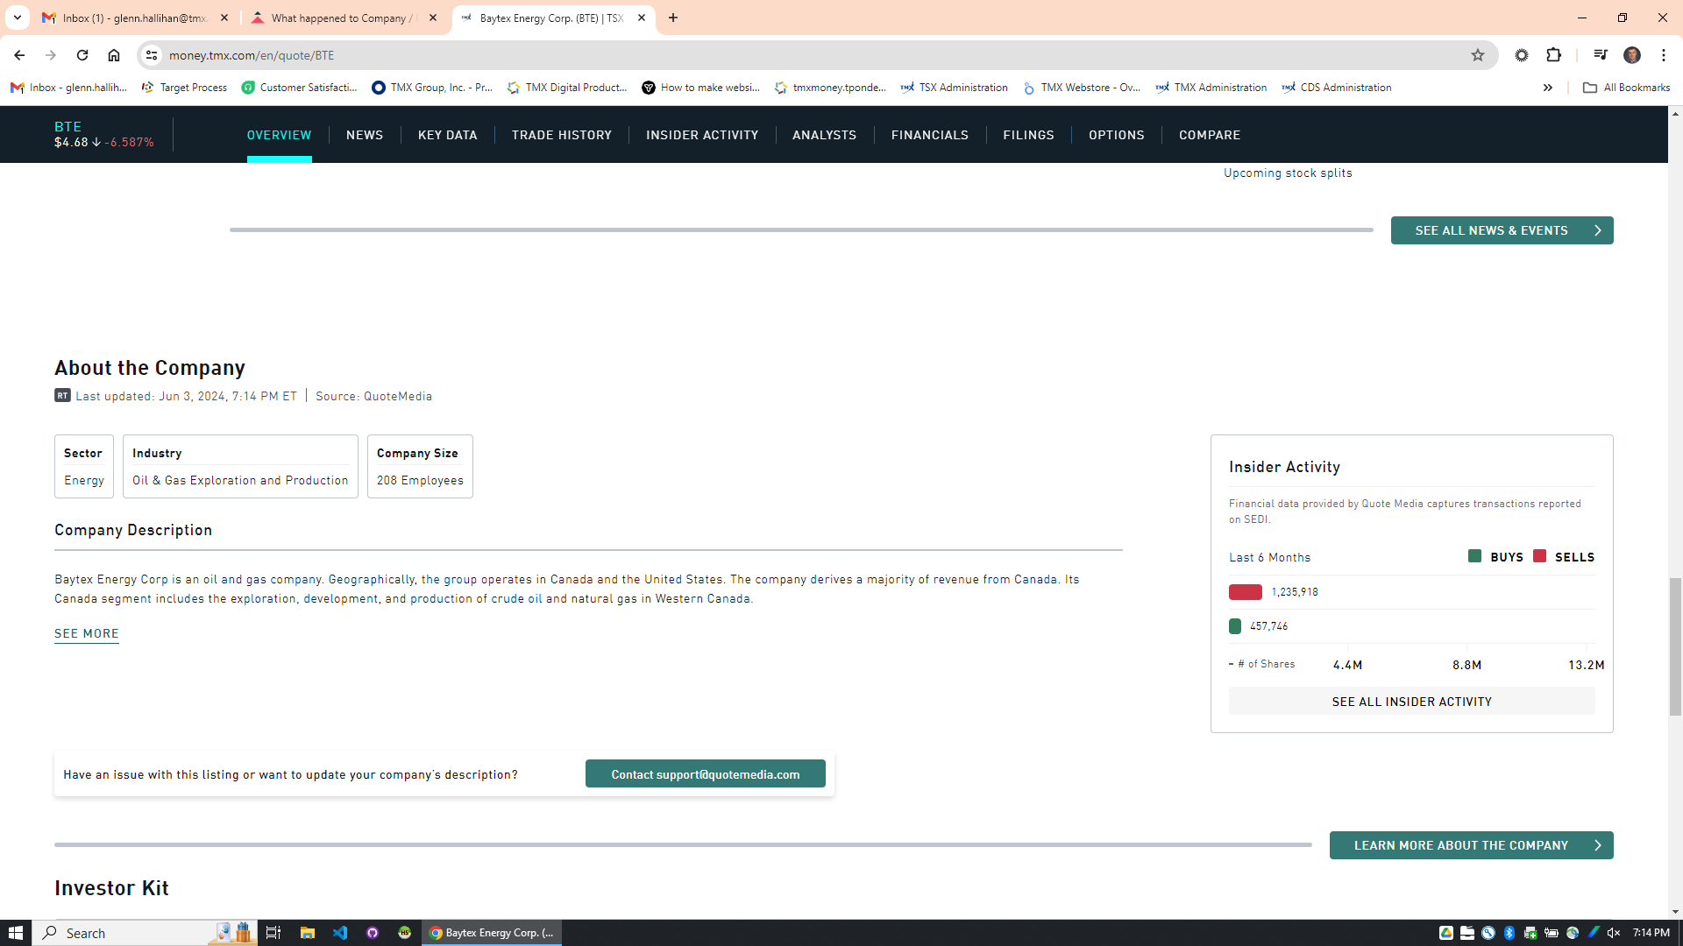
Task: Open File Explorer from the taskbar
Action: (x=307, y=933)
